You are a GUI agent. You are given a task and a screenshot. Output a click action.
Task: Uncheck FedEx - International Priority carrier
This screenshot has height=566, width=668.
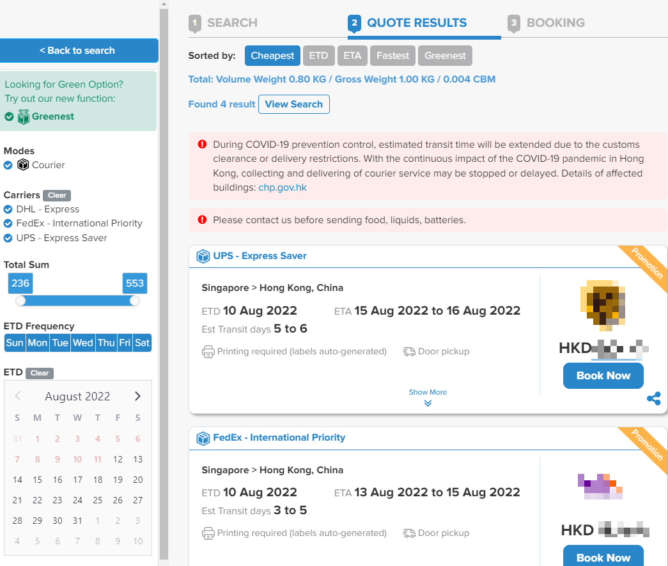[x=8, y=223]
